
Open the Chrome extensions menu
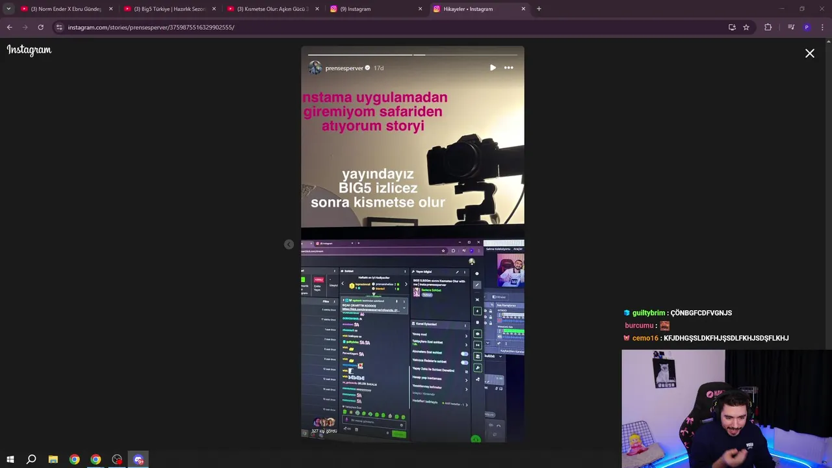pos(768,27)
